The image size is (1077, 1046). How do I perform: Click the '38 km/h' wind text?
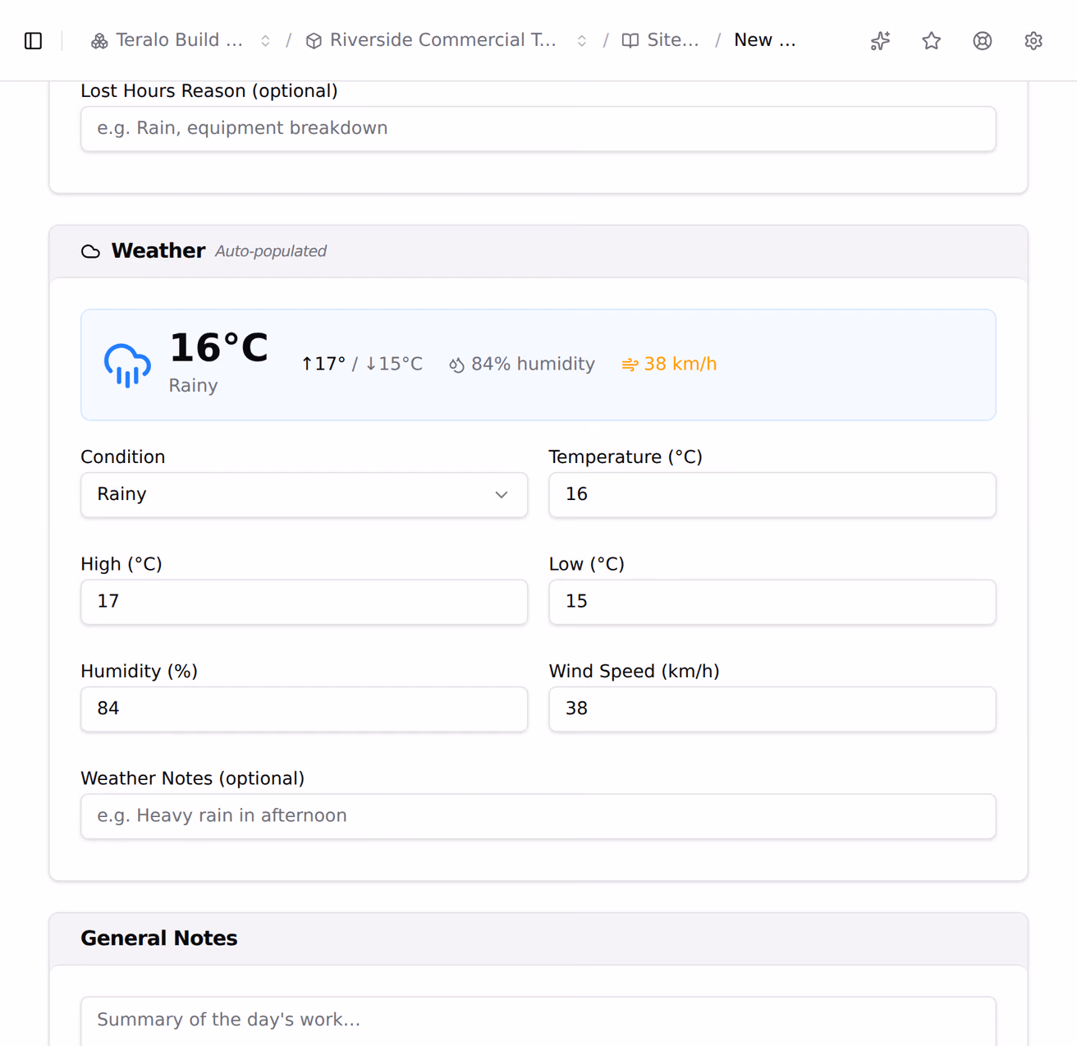coord(681,364)
